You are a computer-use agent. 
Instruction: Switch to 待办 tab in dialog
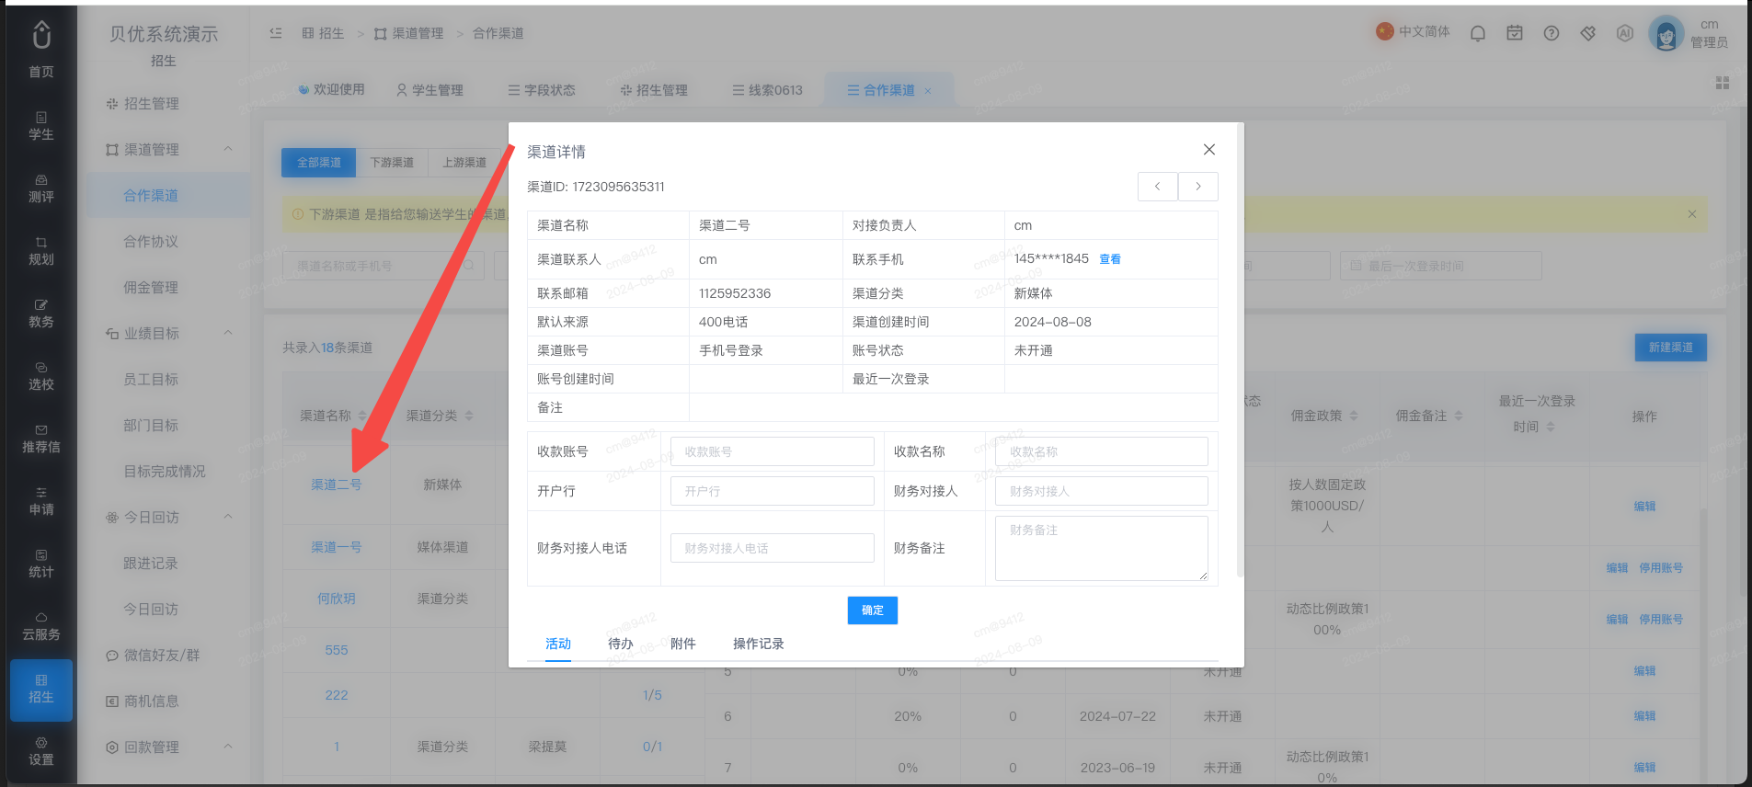[x=621, y=644]
